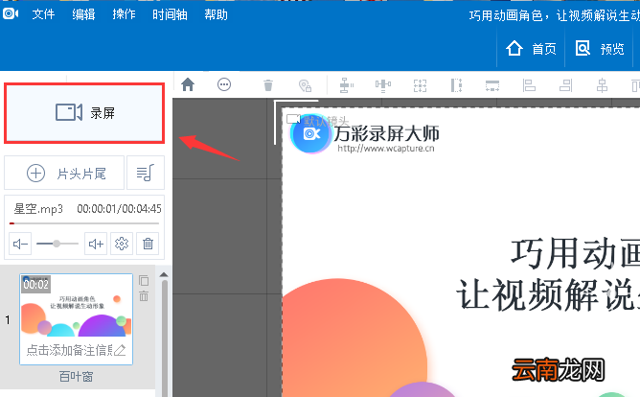The height and width of the screenshot is (397, 640).
Task: Open the 文件 menu
Action: click(43, 14)
